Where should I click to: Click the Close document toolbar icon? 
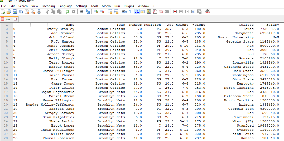(27, 12)
